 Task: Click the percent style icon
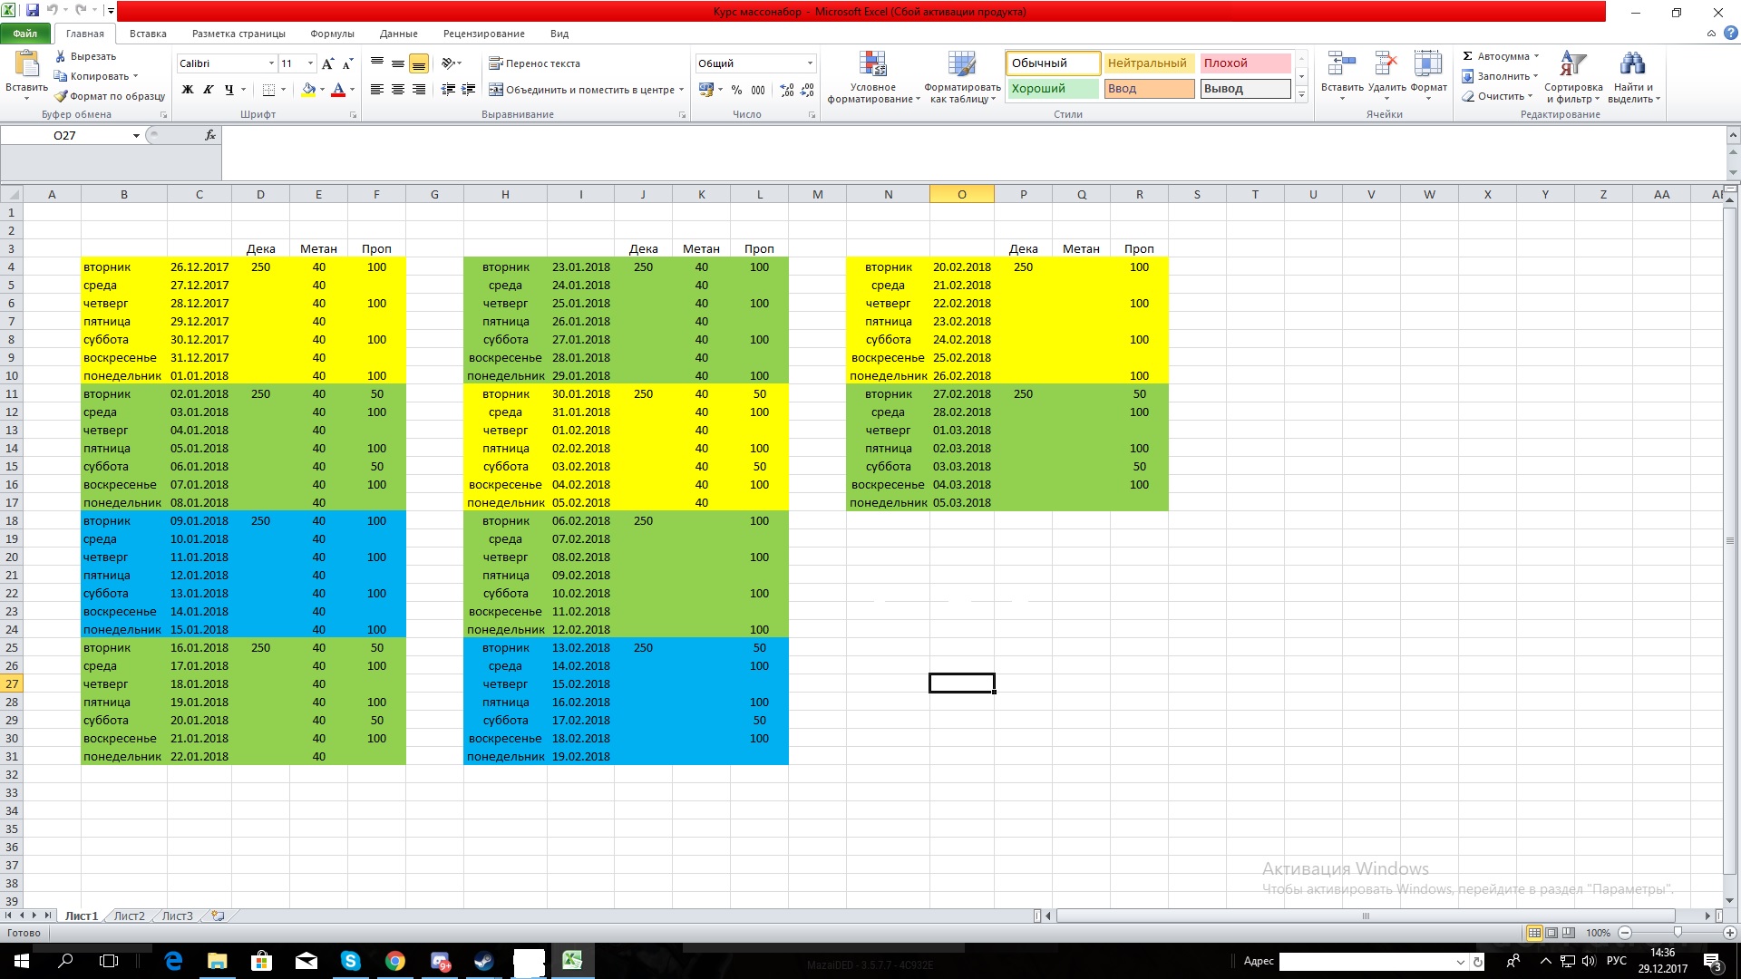tap(736, 90)
